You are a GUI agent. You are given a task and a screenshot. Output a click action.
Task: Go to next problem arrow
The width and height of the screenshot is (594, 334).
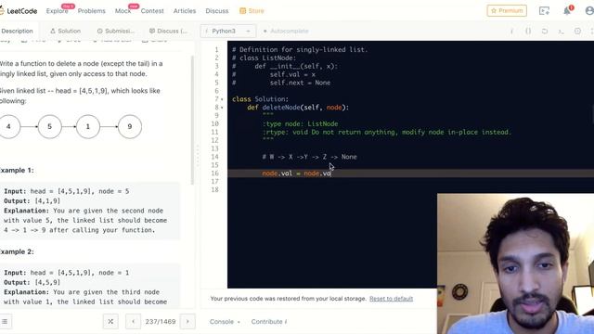coord(187,322)
